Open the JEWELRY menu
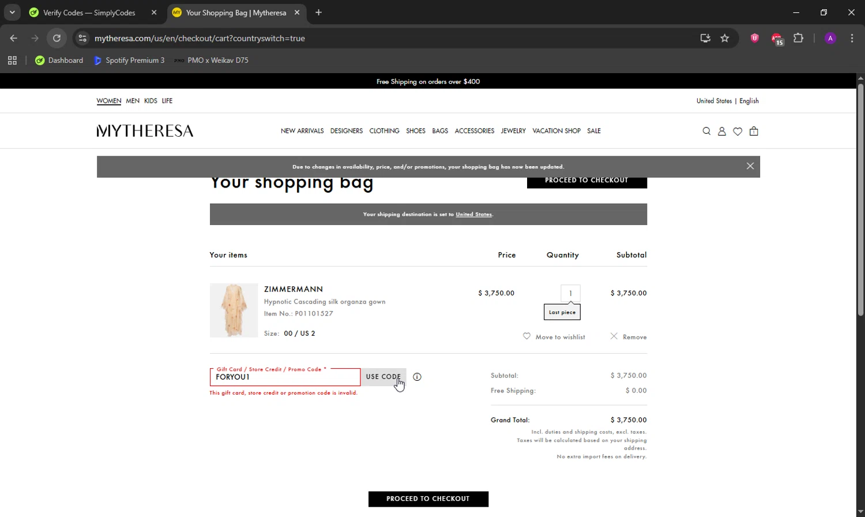Image resolution: width=865 pixels, height=517 pixels. [x=513, y=131]
